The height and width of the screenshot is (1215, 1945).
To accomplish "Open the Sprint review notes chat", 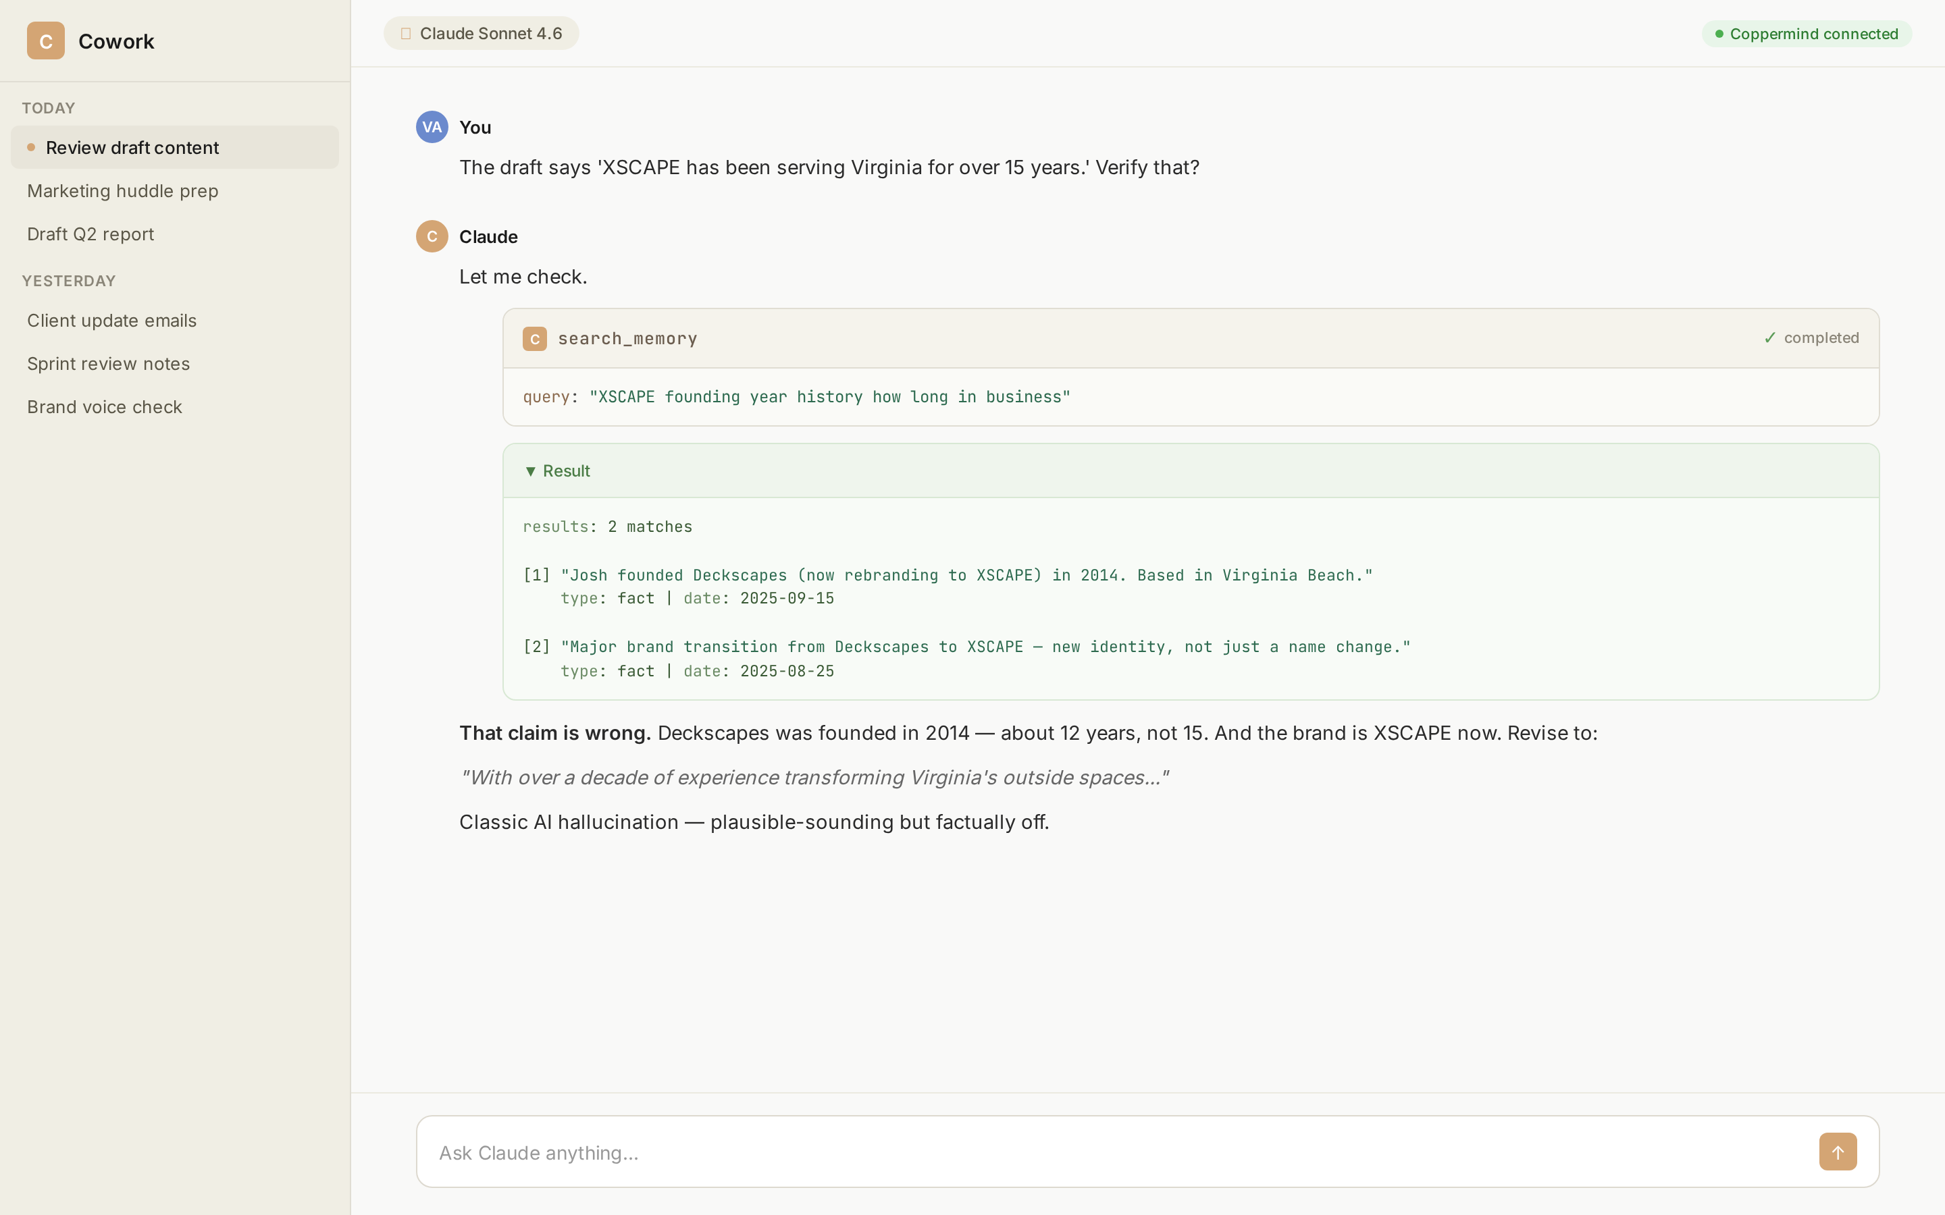I will (x=174, y=364).
